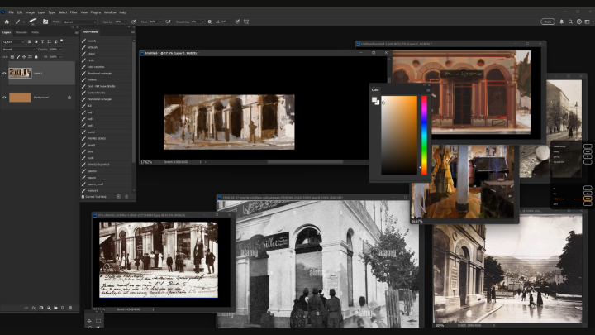
Task: Open the brush Flow dropdown arrow
Action: pyautogui.click(x=160, y=22)
